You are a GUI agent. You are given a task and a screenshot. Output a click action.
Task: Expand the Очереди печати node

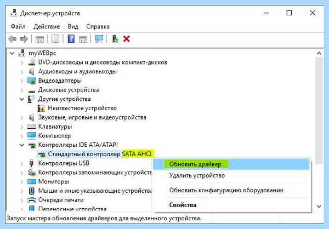tap(21, 201)
